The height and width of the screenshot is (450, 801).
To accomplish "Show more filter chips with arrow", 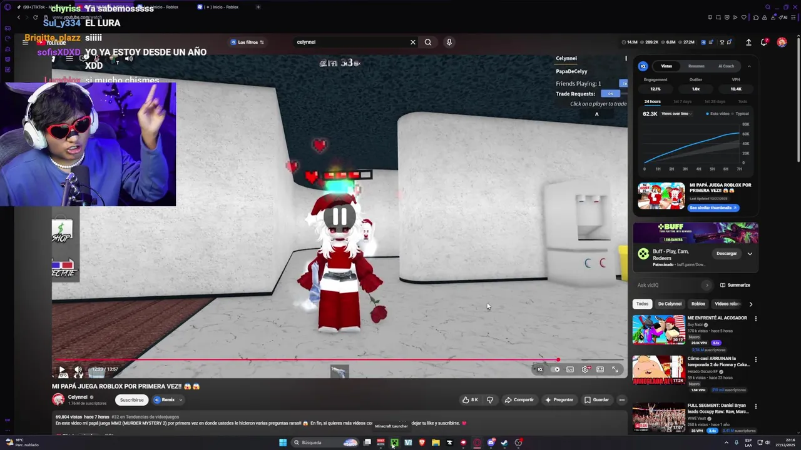I will (750, 304).
